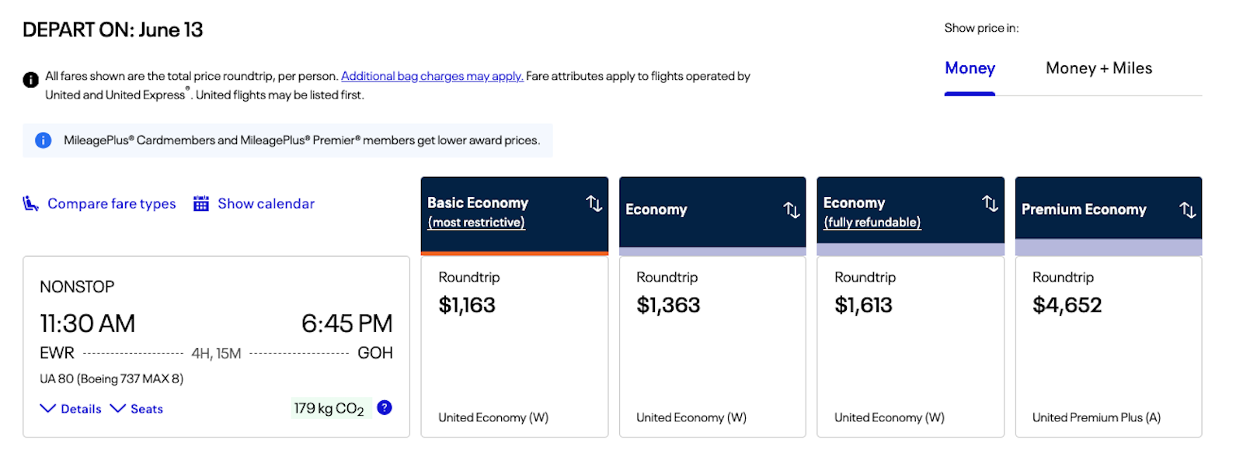Sort by Premium Economy arrows icon
The height and width of the screenshot is (467, 1243).
1188,210
